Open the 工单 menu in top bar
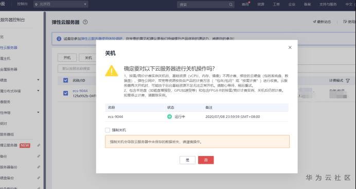The image size is (356, 189). (x=276, y=4)
